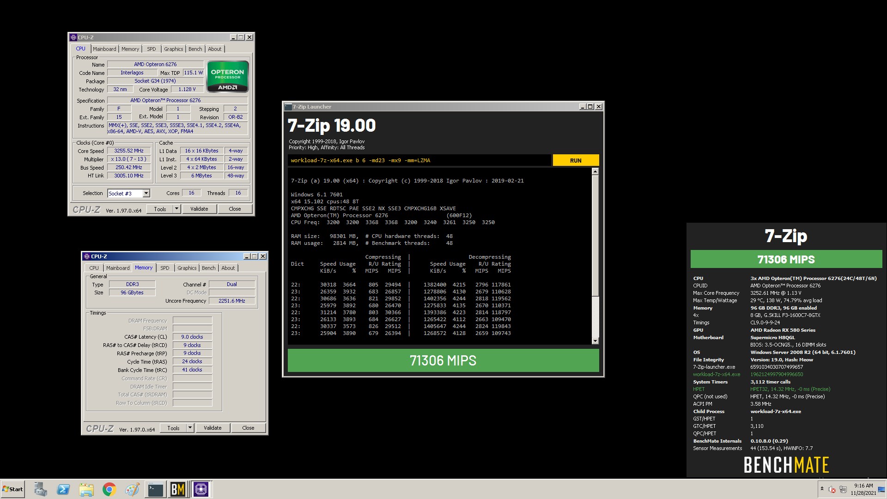Open SPD tab in processor CPU-Z window
Screen dimensions: 887x499
(x=152, y=49)
